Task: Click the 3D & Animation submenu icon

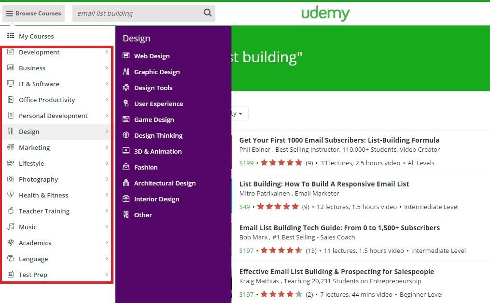Action: [126, 151]
